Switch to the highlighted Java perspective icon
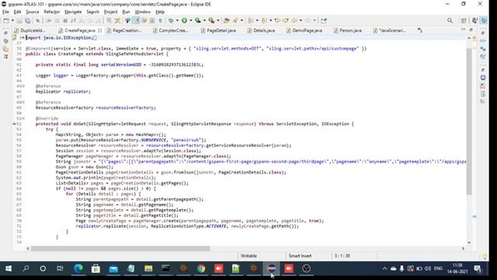Viewport: 497px width, 280px height. (x=484, y=21)
